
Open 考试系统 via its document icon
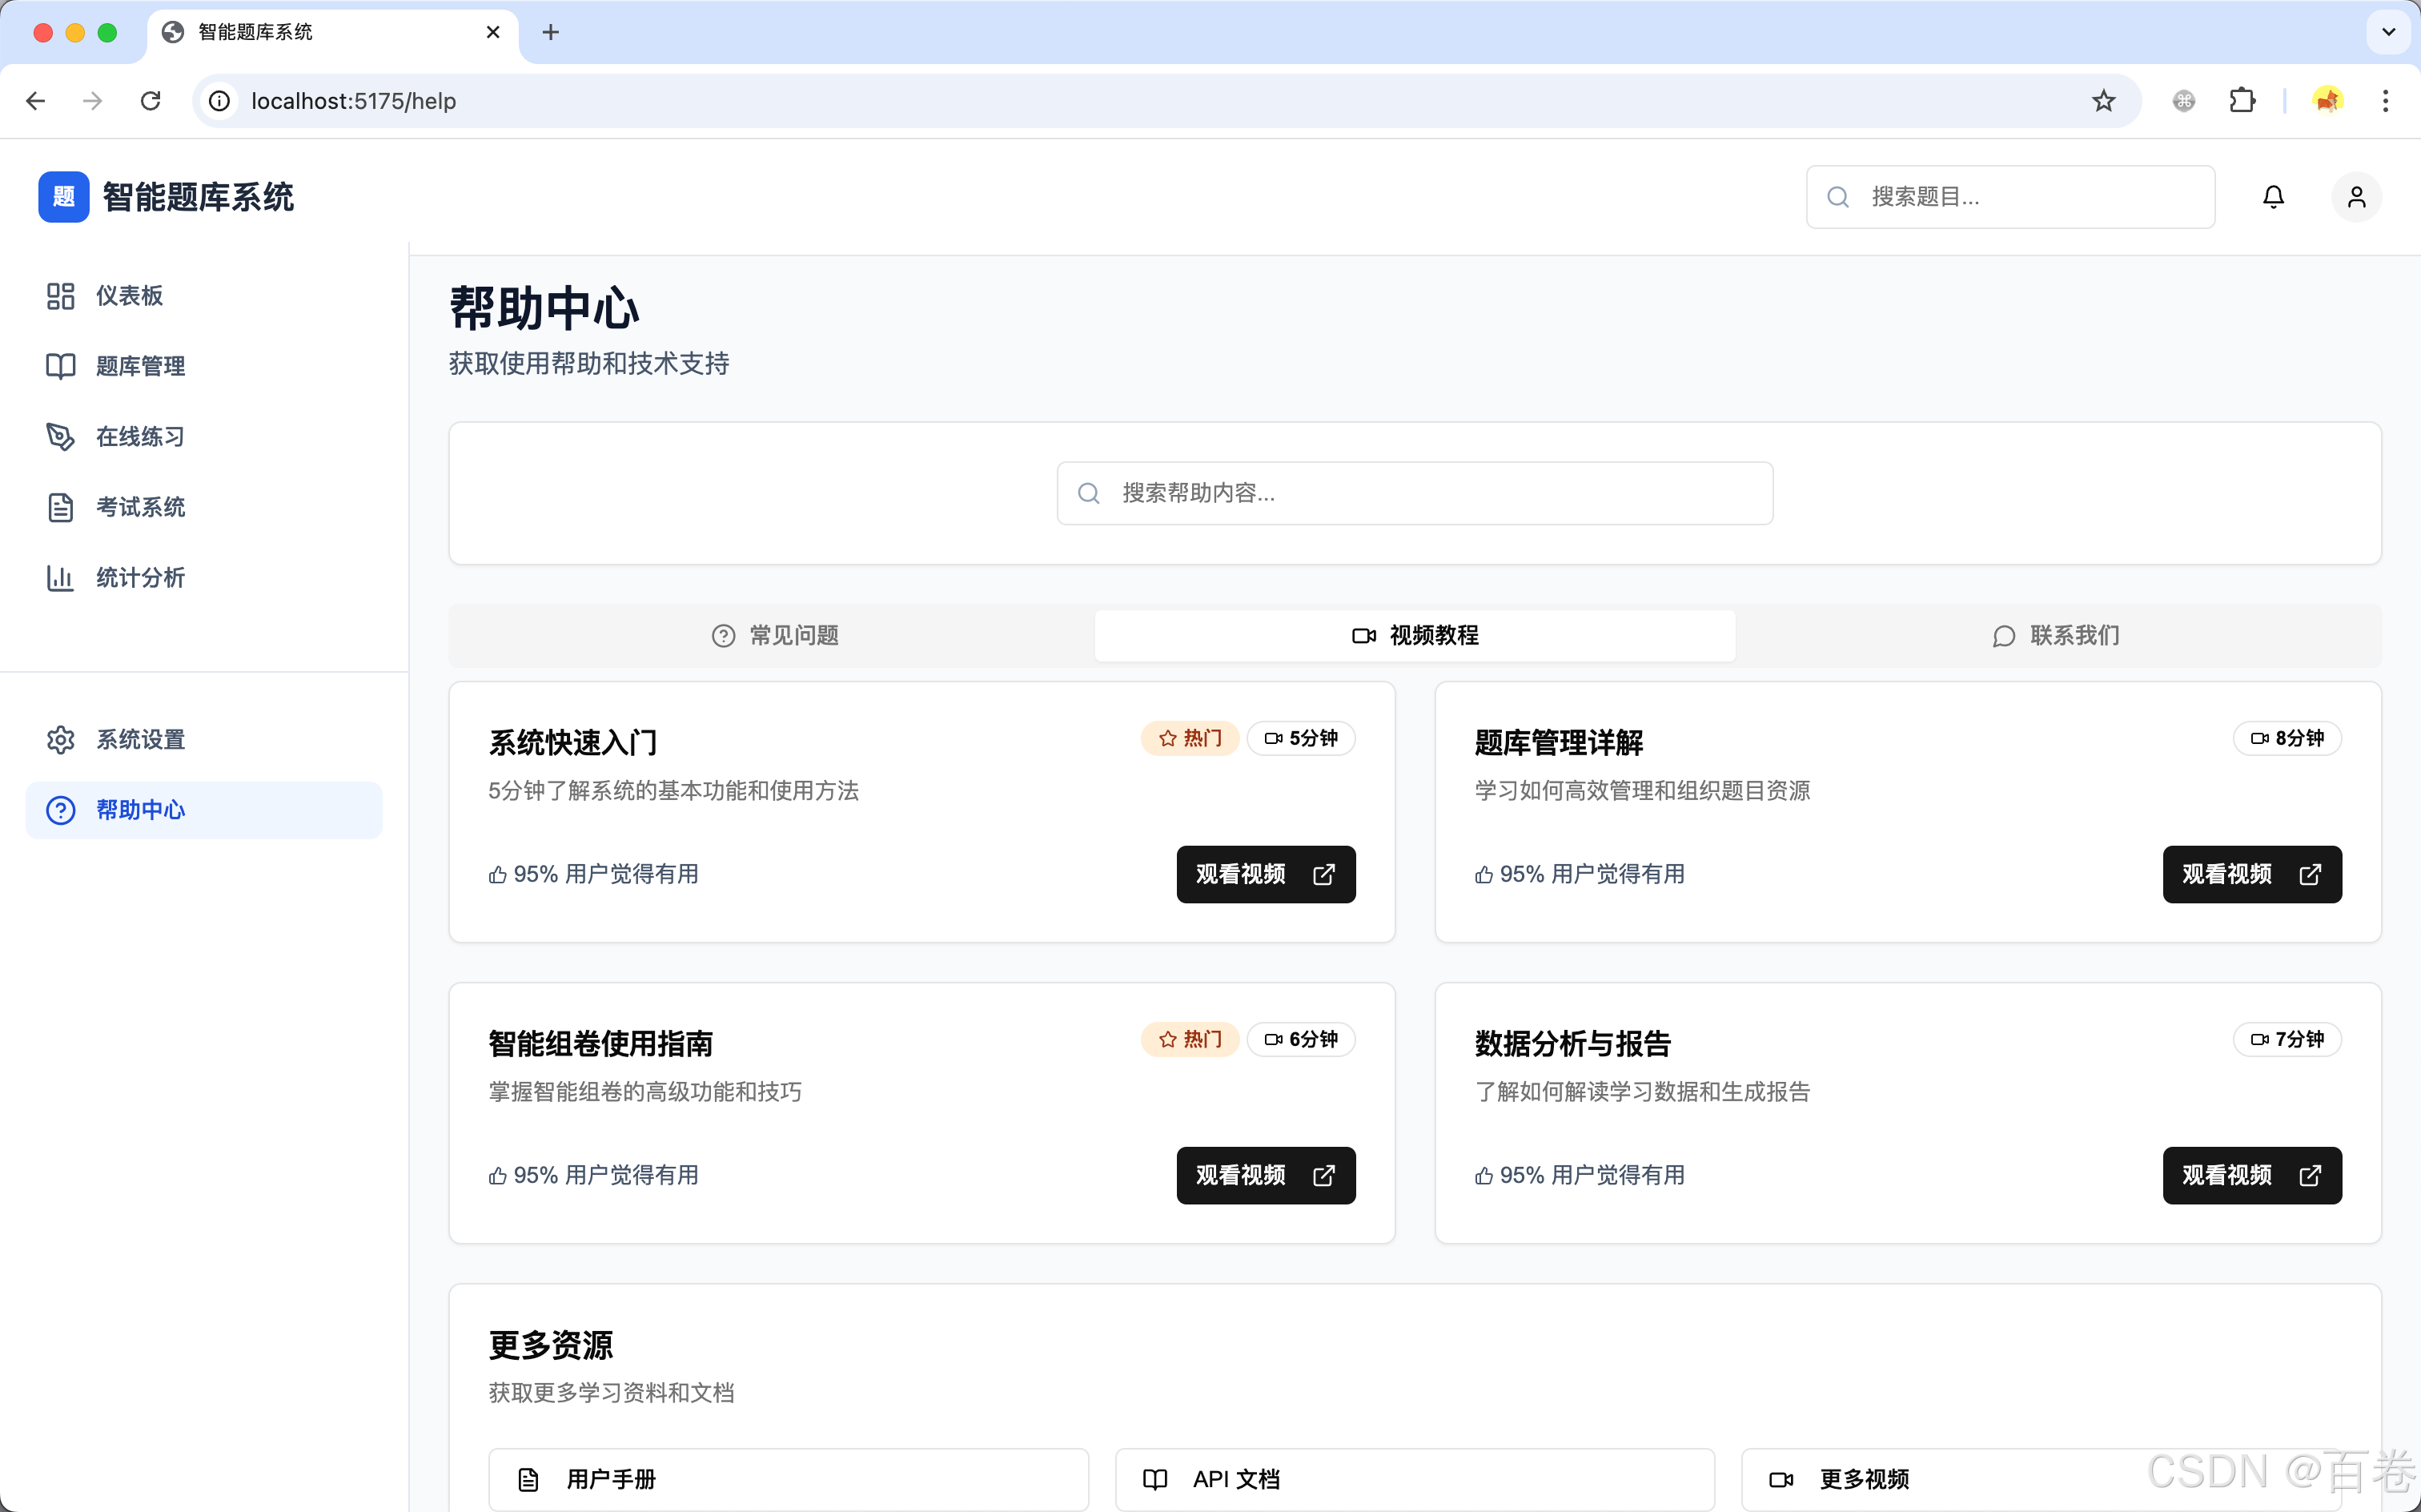coord(60,507)
